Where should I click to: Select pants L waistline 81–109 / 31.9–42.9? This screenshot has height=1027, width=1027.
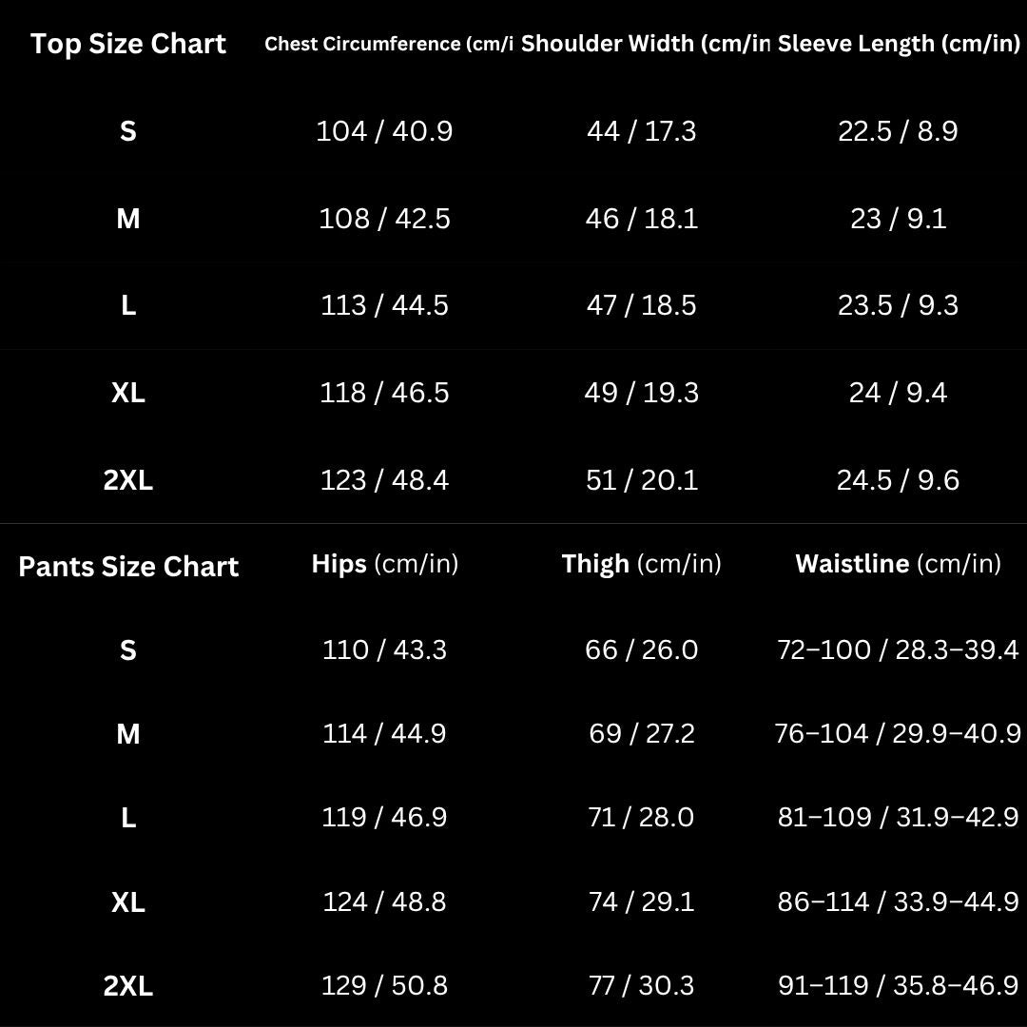(898, 818)
